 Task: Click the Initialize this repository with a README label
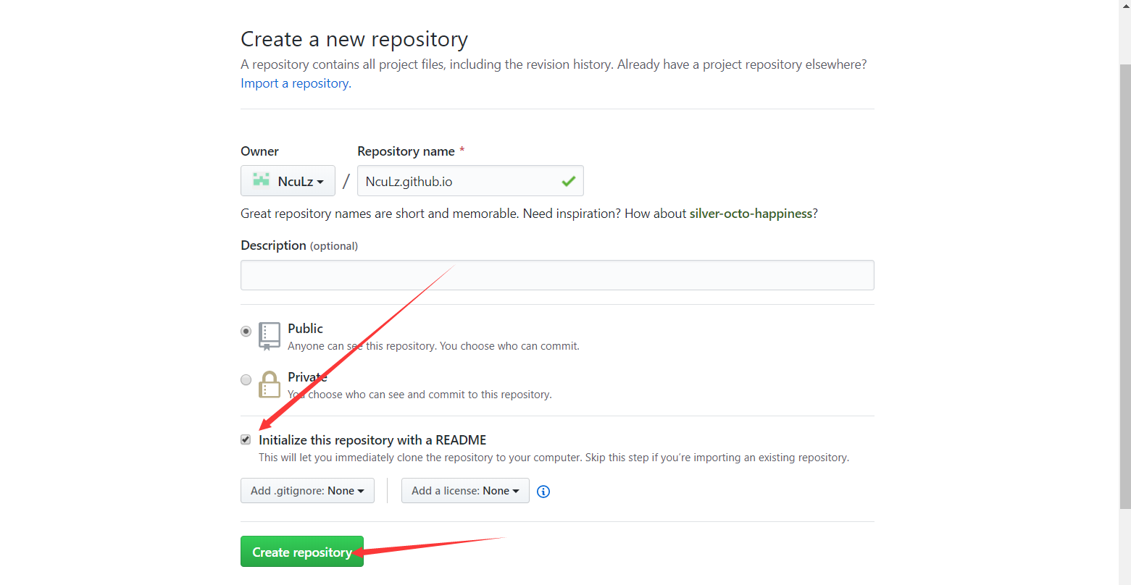point(372,439)
